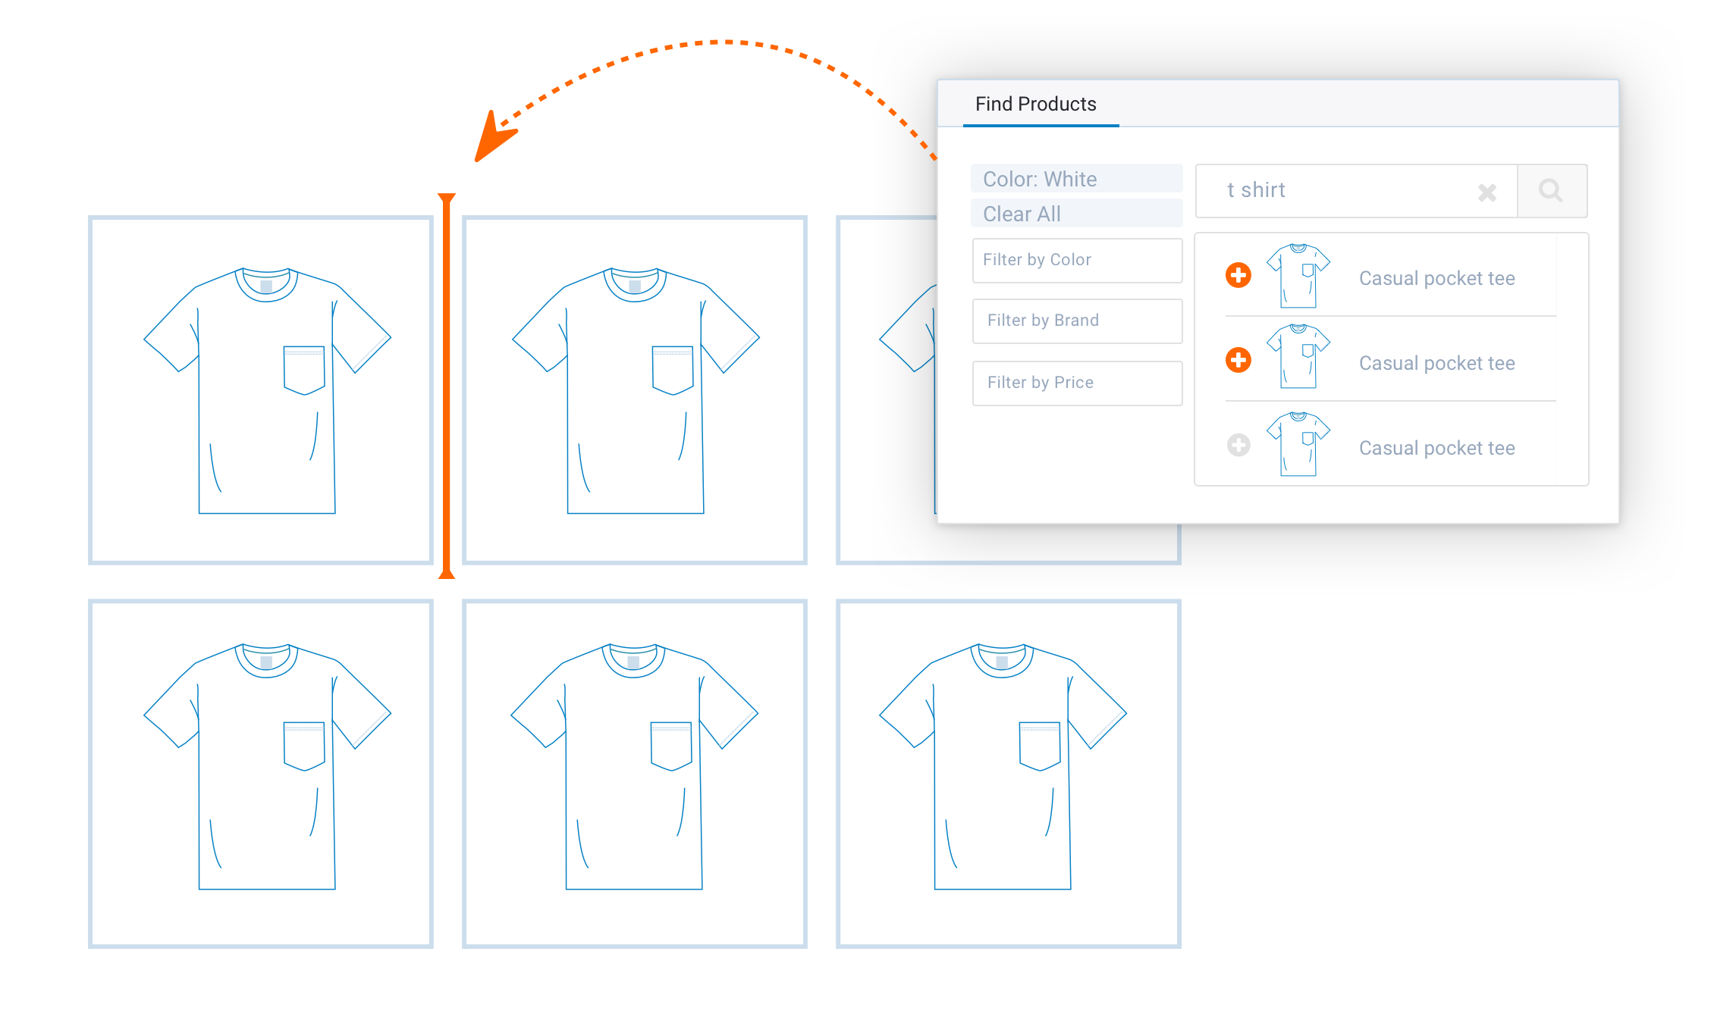The width and height of the screenshot is (1714, 1017).
Task: Click the orange vertical insertion marker
Action: pos(447,386)
